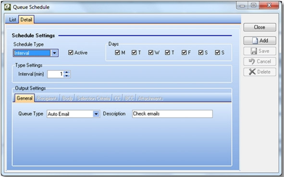Switch to the List tab
The image size is (284, 177).
click(x=12, y=20)
